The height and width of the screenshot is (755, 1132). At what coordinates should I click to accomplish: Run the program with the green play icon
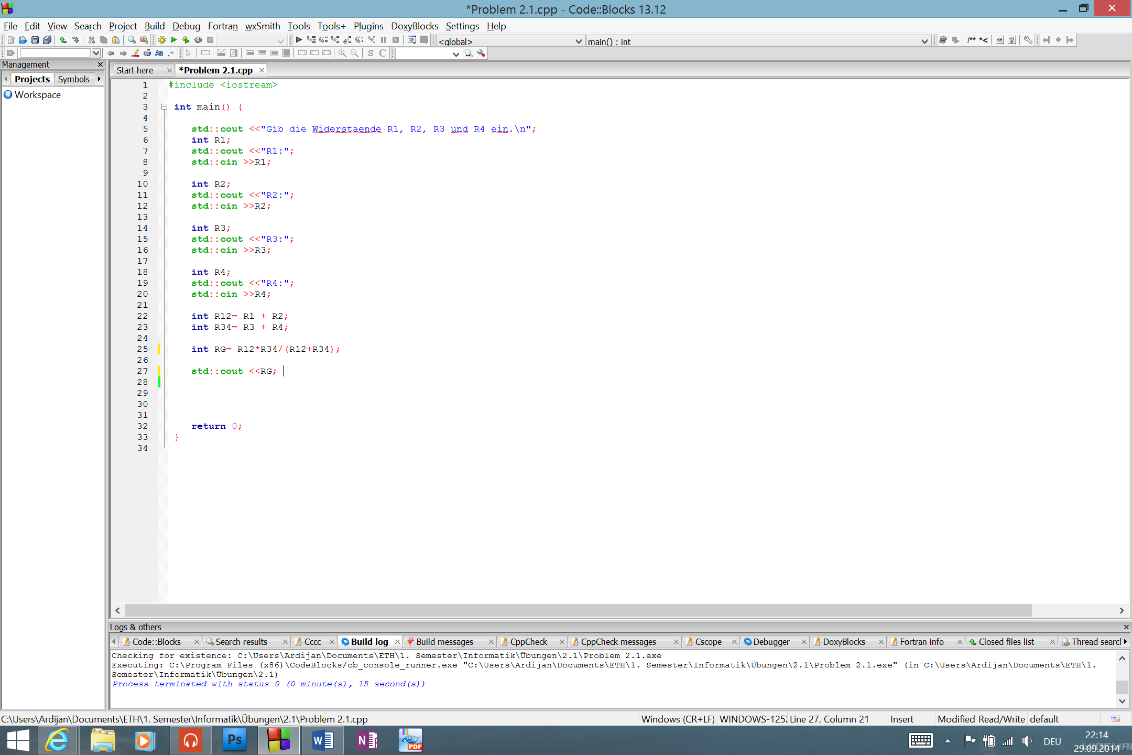[173, 40]
